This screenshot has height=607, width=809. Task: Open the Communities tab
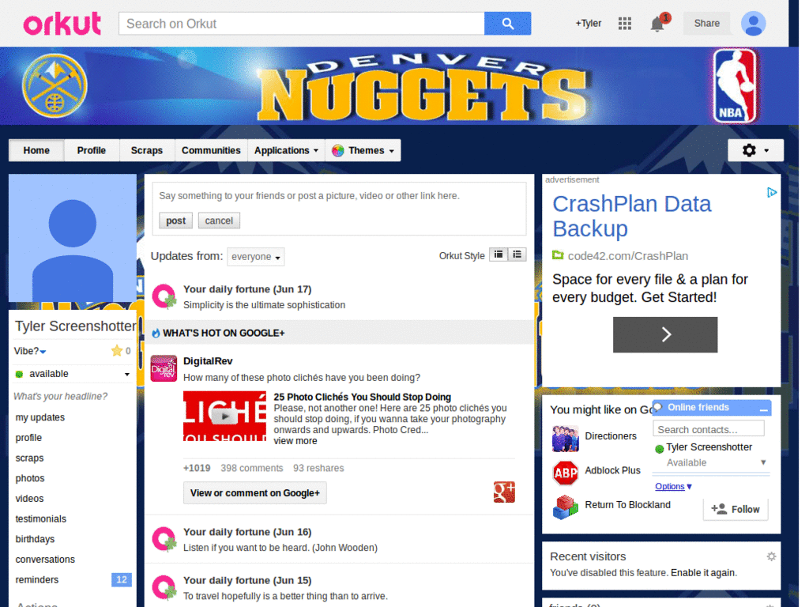(211, 150)
